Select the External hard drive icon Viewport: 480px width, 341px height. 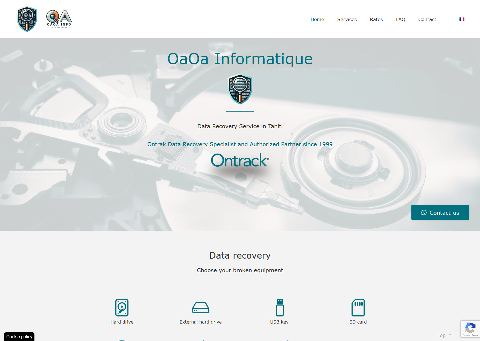pos(200,308)
